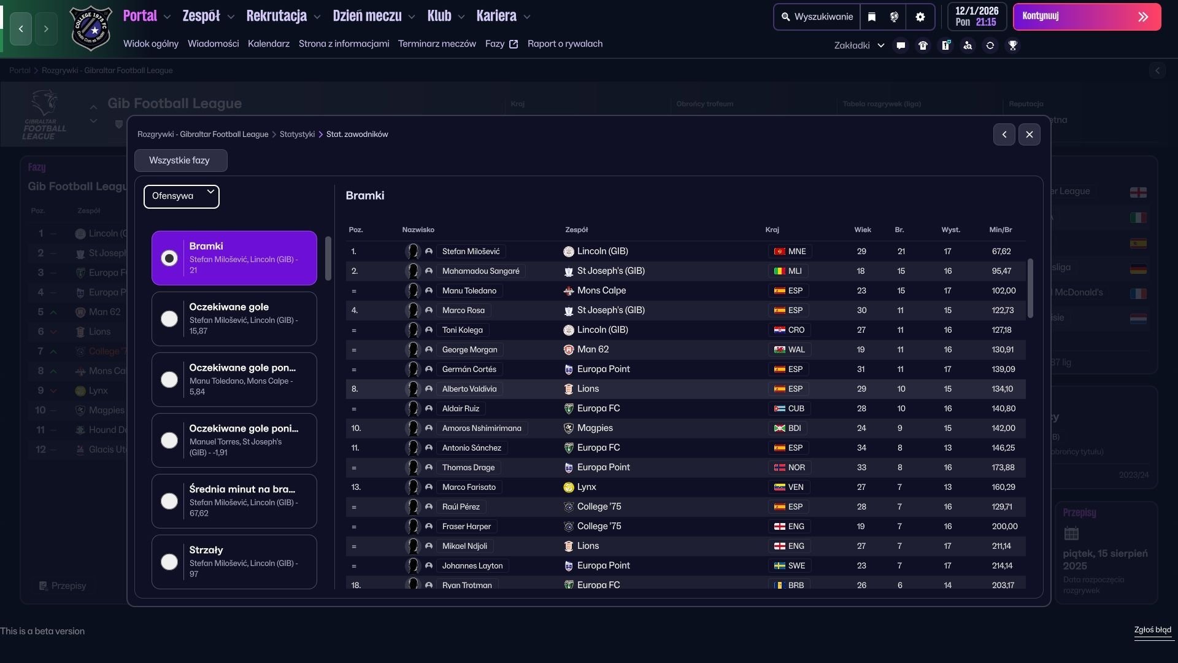The width and height of the screenshot is (1178, 663).
Task: Click the bookmark flag icon
Action: (872, 17)
